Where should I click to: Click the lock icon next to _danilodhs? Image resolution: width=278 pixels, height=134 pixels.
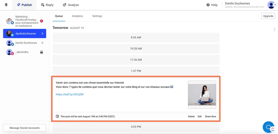pos(41,52)
